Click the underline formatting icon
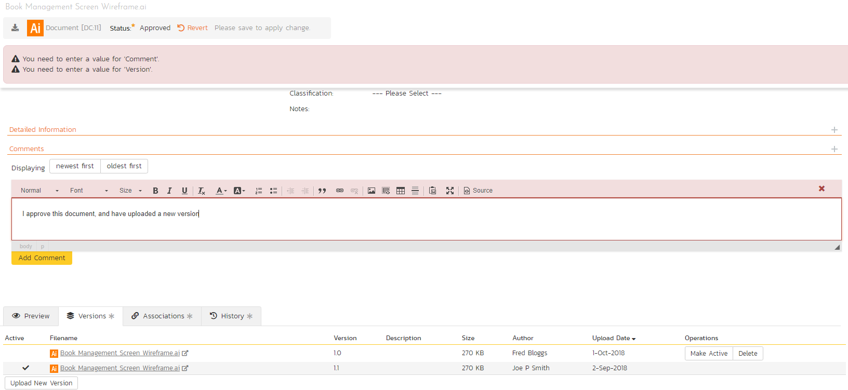 click(184, 191)
